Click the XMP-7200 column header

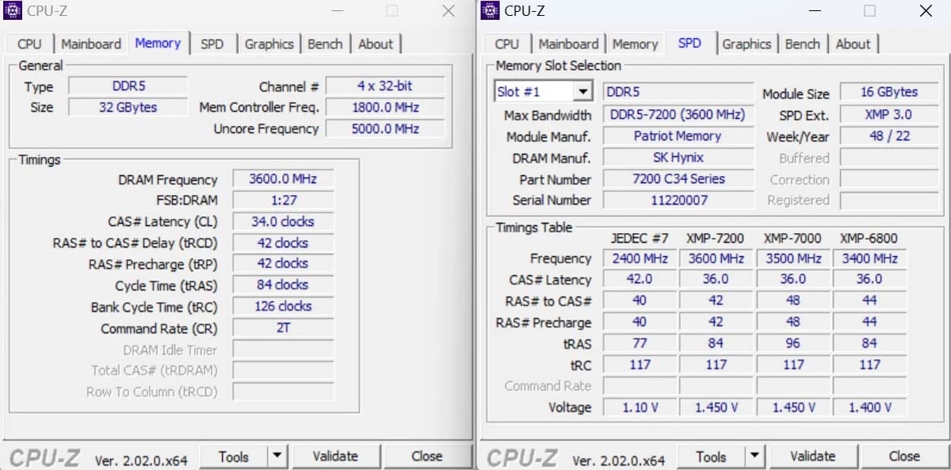pos(716,238)
